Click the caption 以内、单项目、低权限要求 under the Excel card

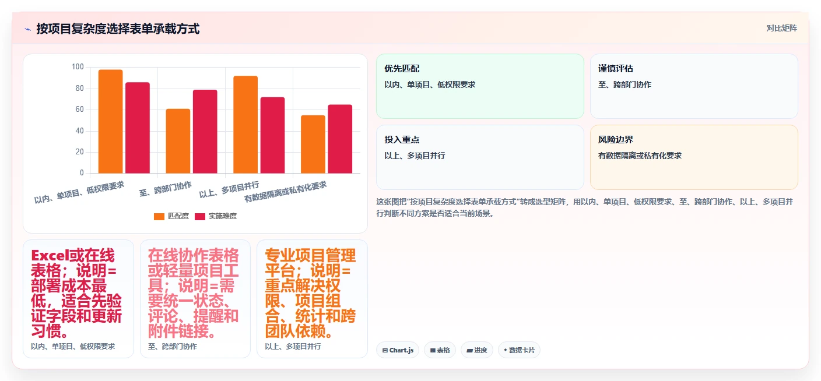[x=73, y=346]
